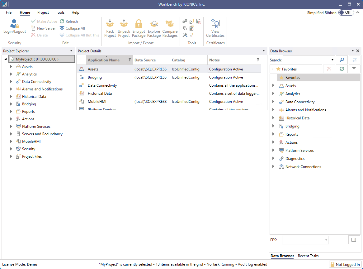This screenshot has width=363, height=269.
Task: Click the stacked pages icon in Tools
Action: (x=185, y=28)
